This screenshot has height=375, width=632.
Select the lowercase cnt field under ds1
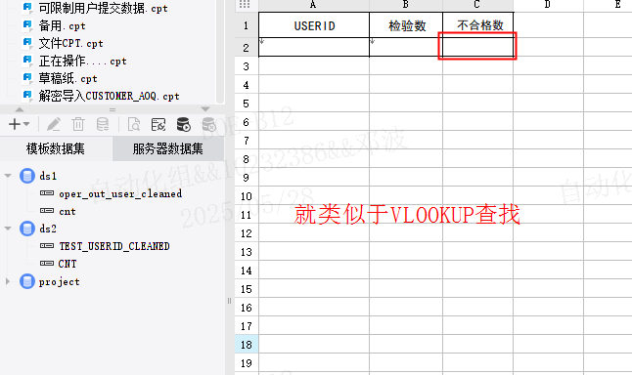tap(68, 212)
